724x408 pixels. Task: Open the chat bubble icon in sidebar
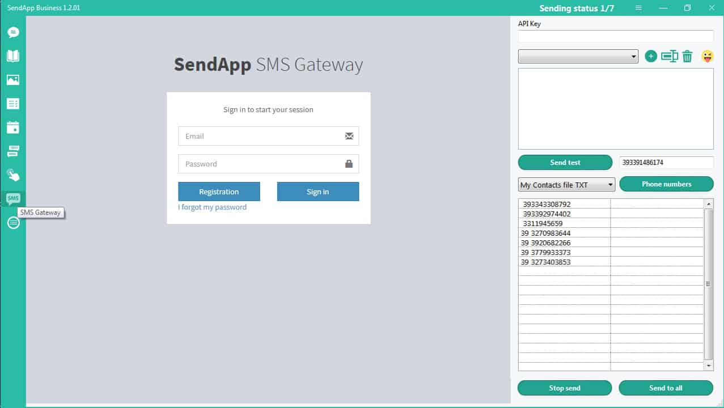point(13,32)
